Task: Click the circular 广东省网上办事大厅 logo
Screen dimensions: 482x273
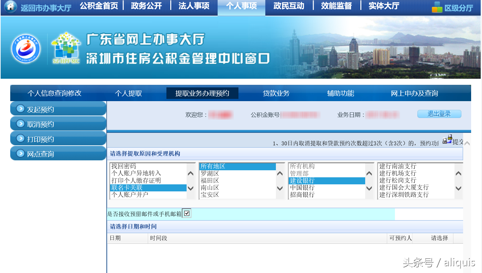Action: point(26,48)
